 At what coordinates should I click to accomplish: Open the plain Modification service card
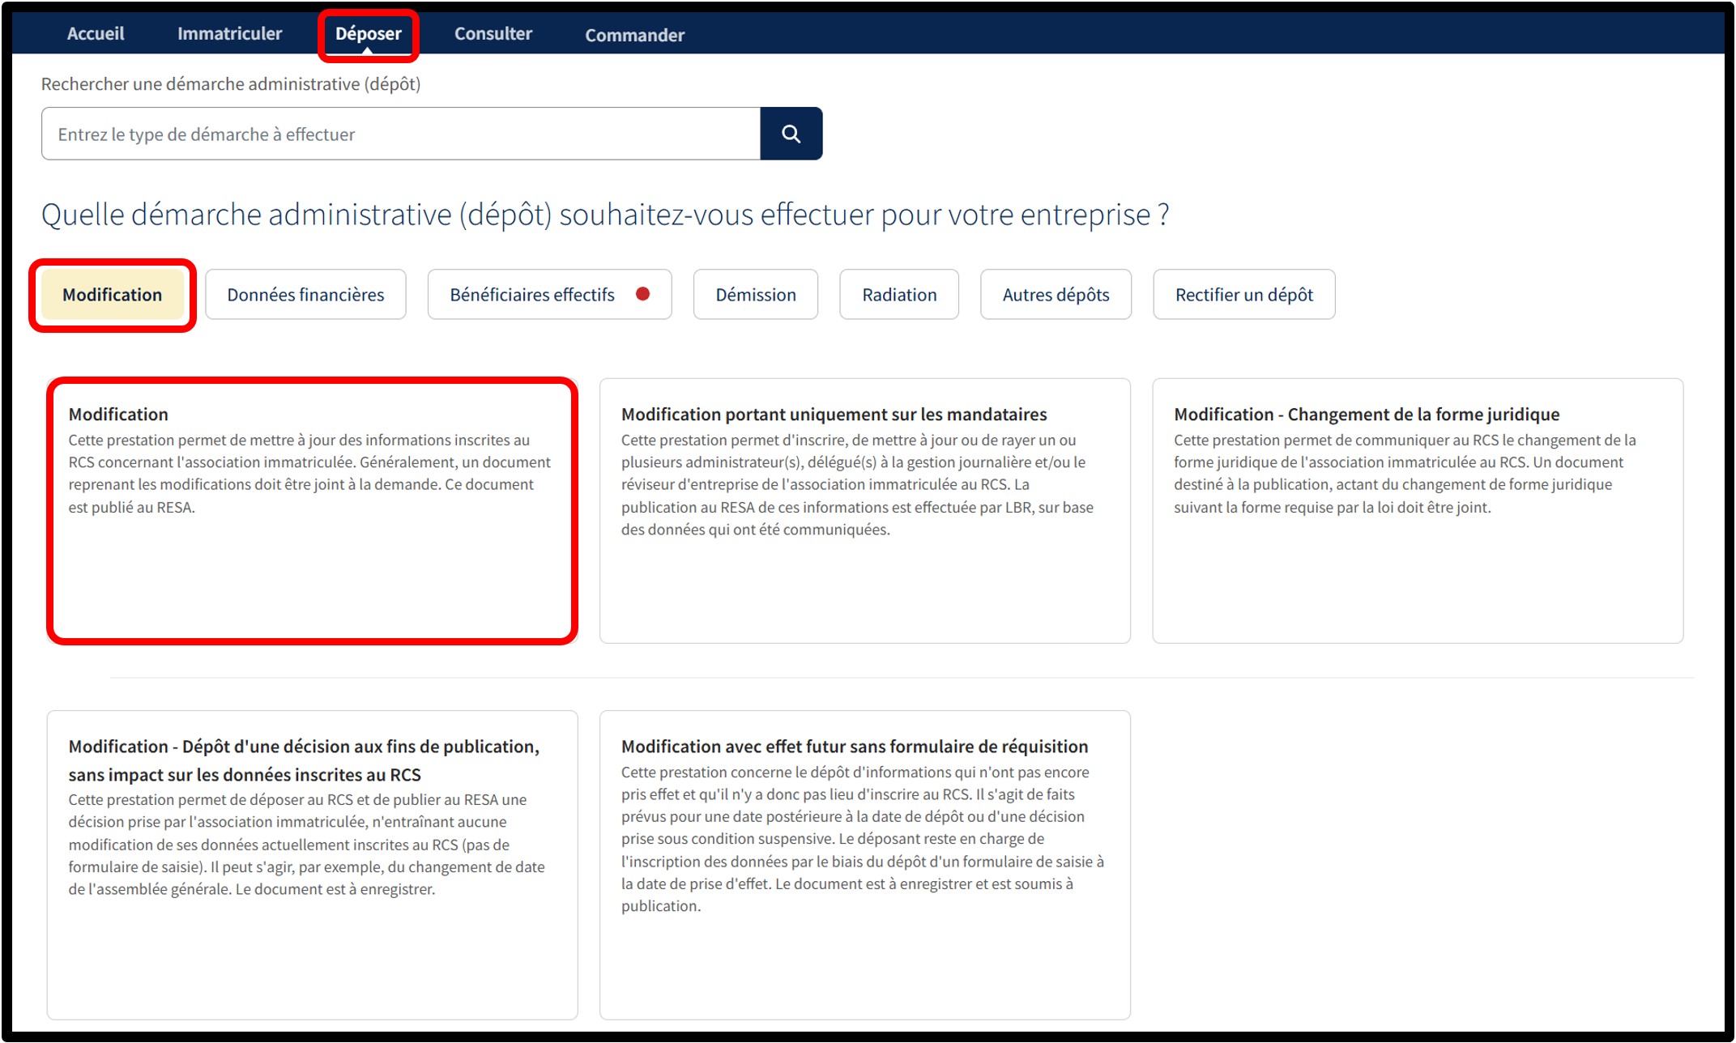[x=312, y=510]
